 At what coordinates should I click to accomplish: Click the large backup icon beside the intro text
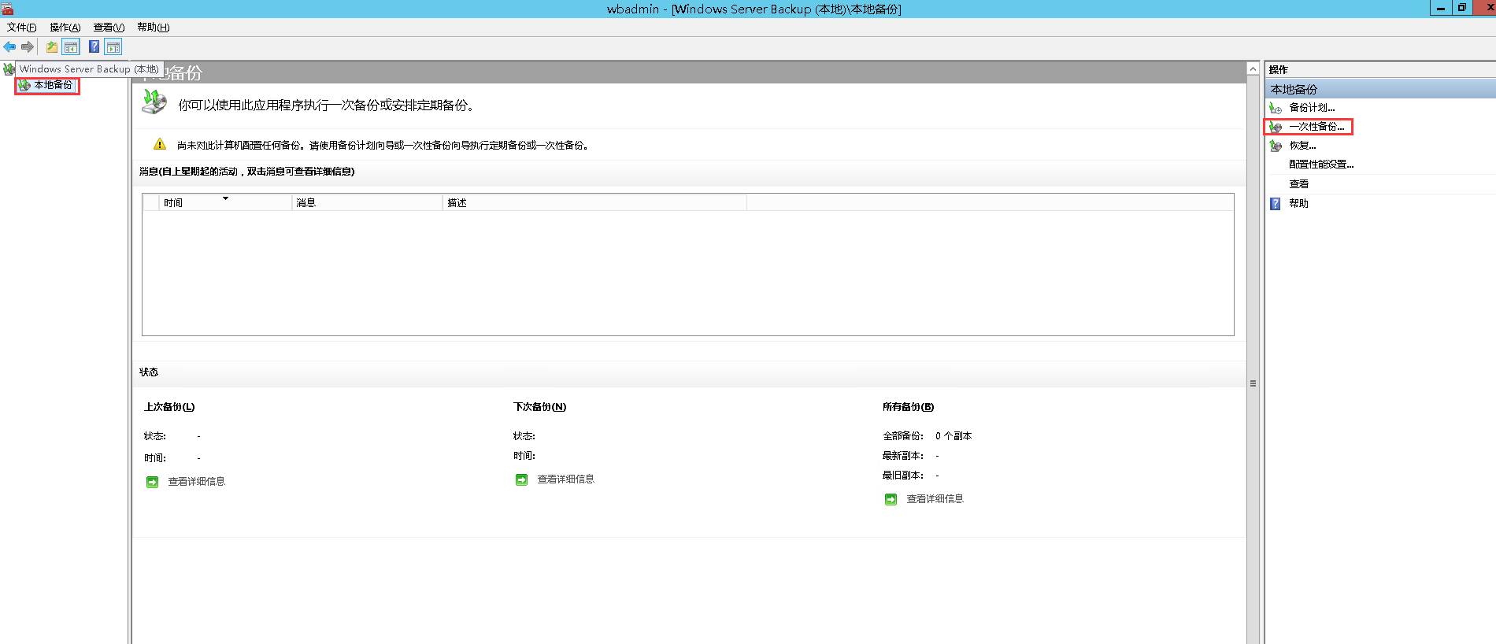tap(154, 102)
